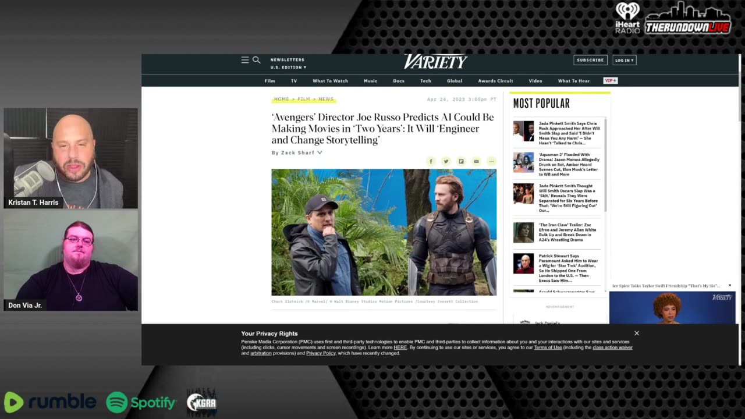The width and height of the screenshot is (745, 419).
Task: Open the TV section
Action: (x=294, y=81)
